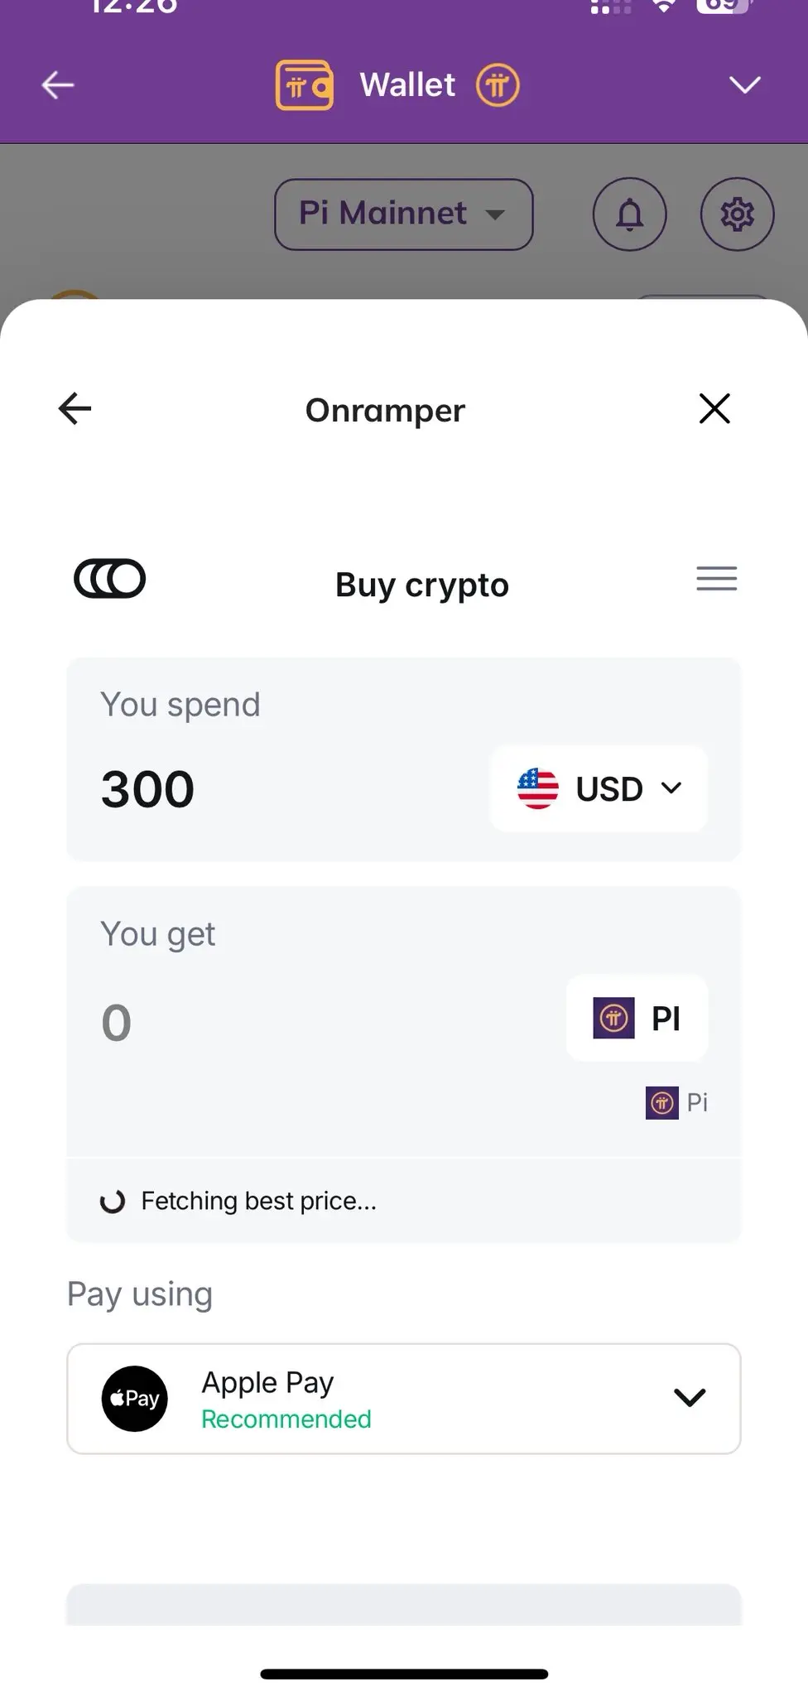Open the wallet icon beside Wallet title

click(x=305, y=84)
